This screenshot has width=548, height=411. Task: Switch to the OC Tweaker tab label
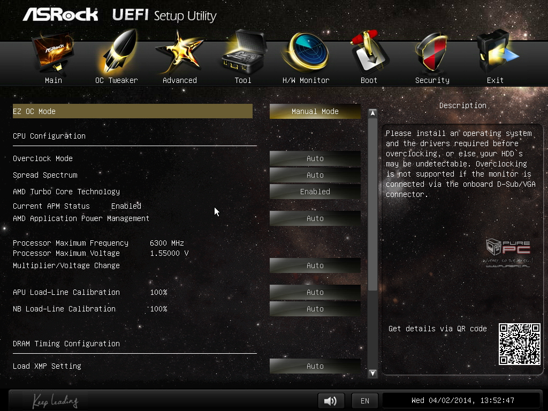coord(116,80)
